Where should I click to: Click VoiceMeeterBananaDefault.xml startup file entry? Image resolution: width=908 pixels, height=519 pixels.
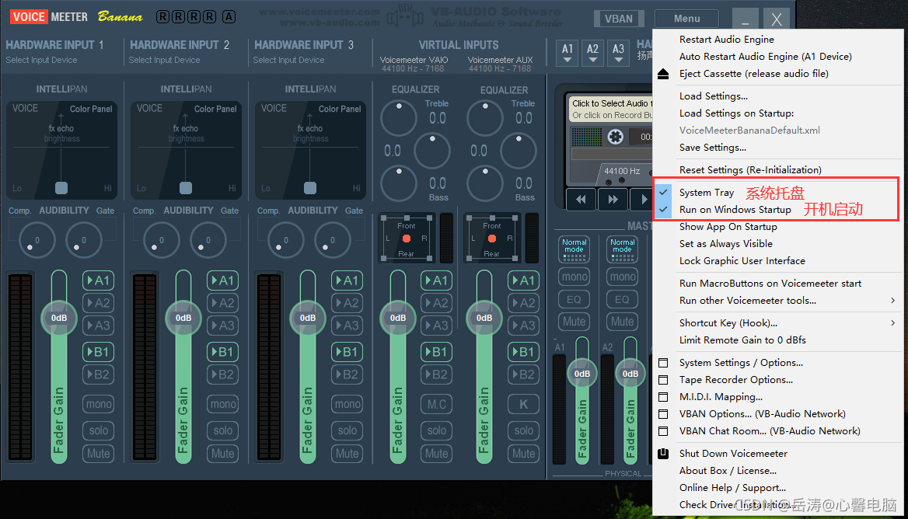pos(749,131)
